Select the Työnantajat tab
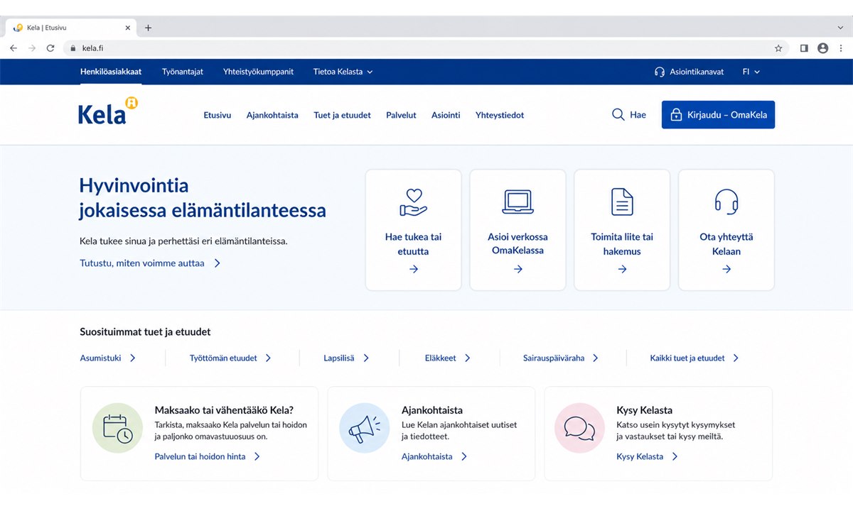The width and height of the screenshot is (853, 511). [183, 72]
